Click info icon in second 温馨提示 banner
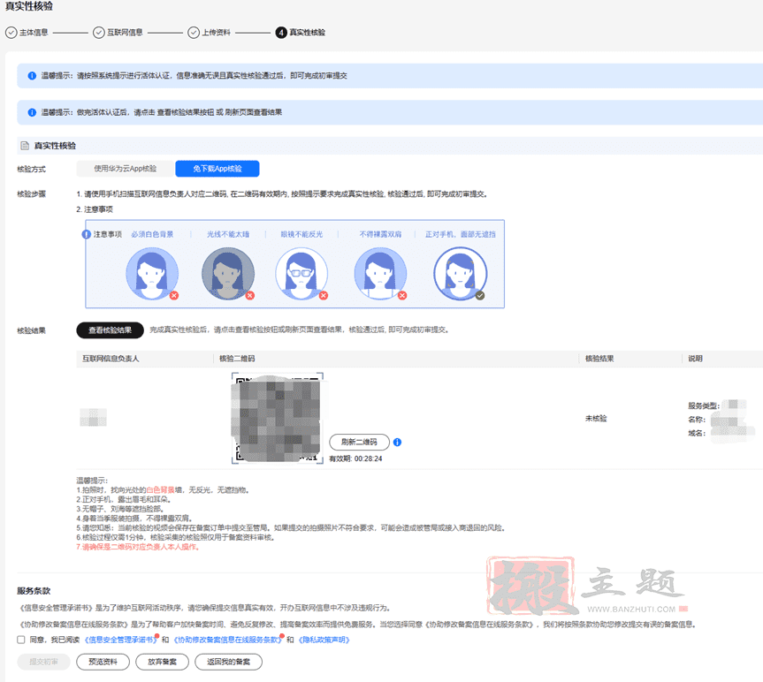The image size is (763, 682). point(32,113)
